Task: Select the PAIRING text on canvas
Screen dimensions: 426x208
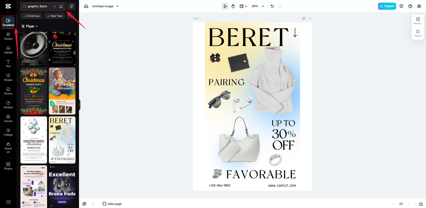Action: 226,82
